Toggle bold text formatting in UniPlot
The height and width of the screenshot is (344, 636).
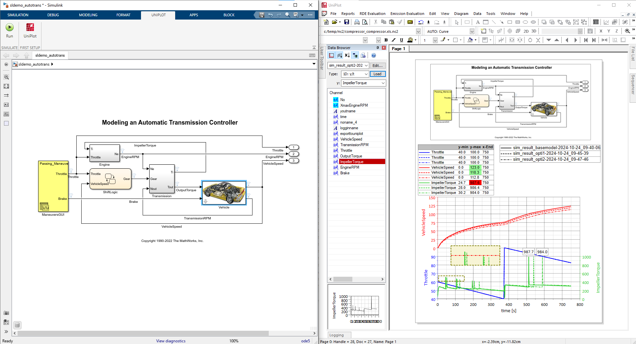click(x=386, y=40)
